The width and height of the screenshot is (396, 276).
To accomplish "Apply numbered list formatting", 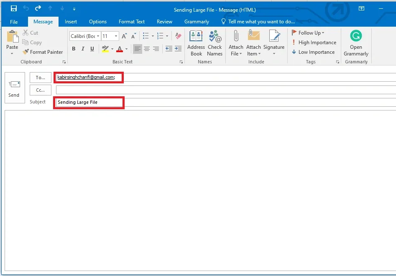I will coord(160,36).
